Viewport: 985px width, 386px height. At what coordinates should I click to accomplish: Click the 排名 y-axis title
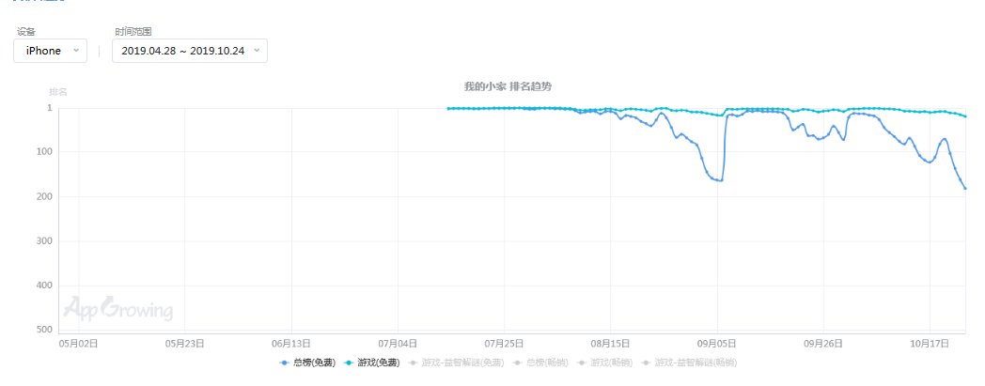click(58, 92)
